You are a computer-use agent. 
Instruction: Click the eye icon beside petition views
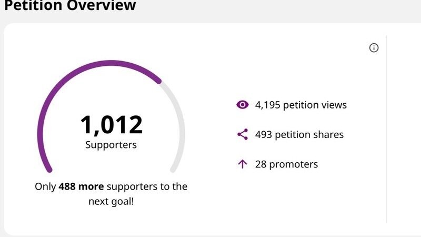click(242, 105)
